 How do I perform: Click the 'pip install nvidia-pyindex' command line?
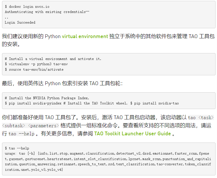pyautogui.click(x=92, y=103)
